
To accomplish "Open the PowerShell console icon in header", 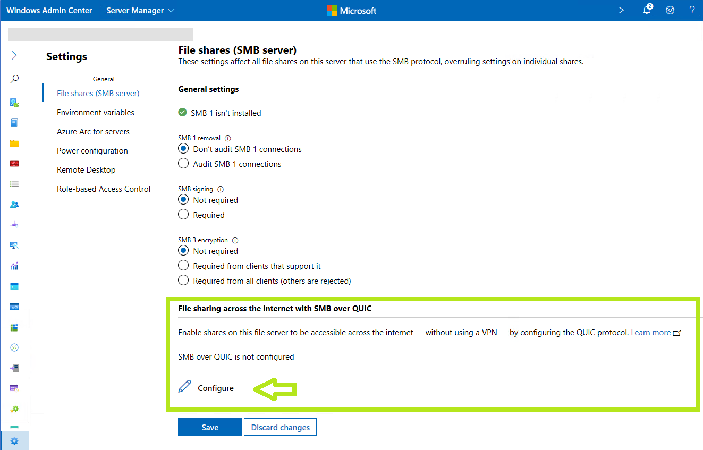I will [x=623, y=10].
